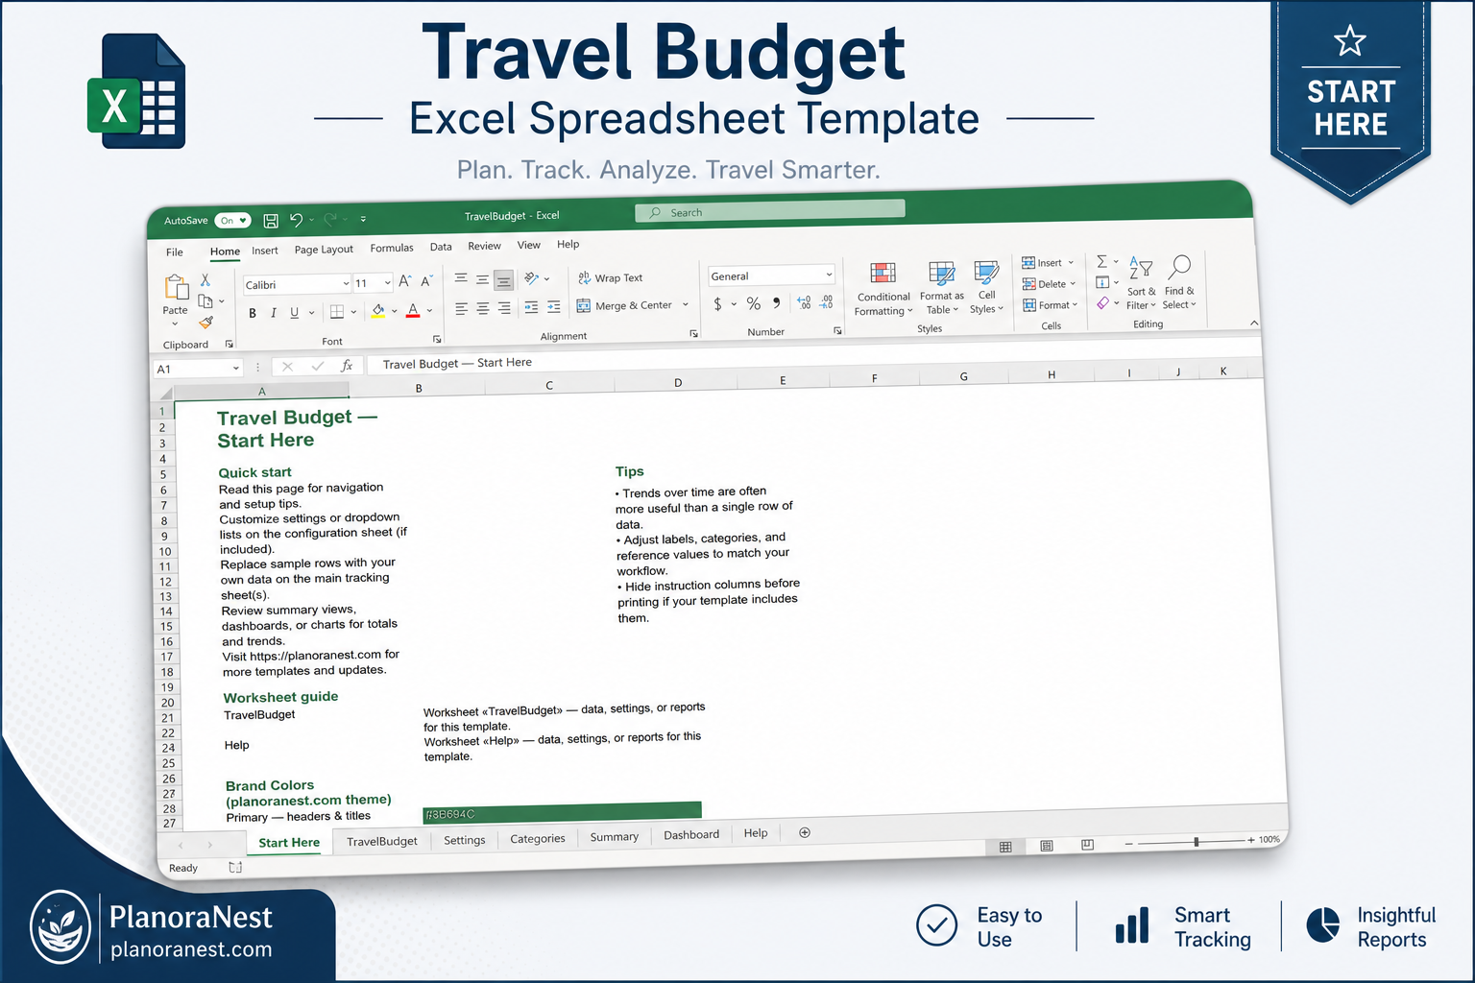The width and height of the screenshot is (1475, 983).
Task: Click the Format cells button
Action: 1051,305
